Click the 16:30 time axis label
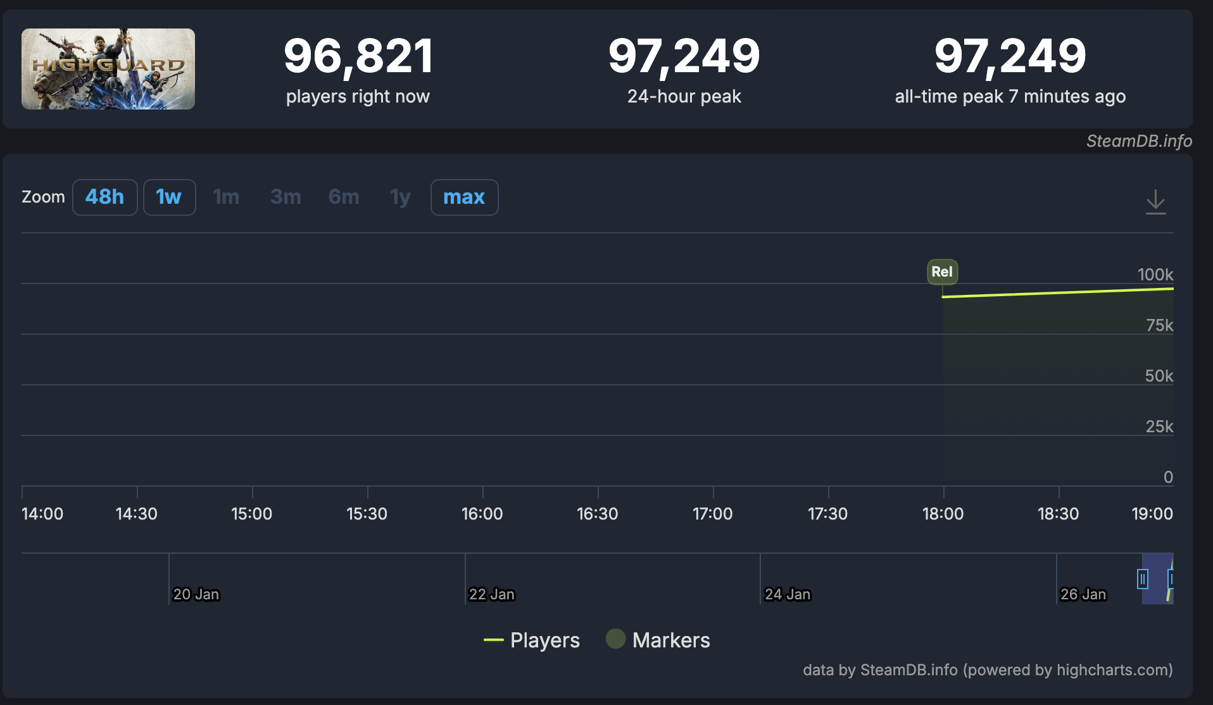This screenshot has width=1213, height=705. pos(598,514)
